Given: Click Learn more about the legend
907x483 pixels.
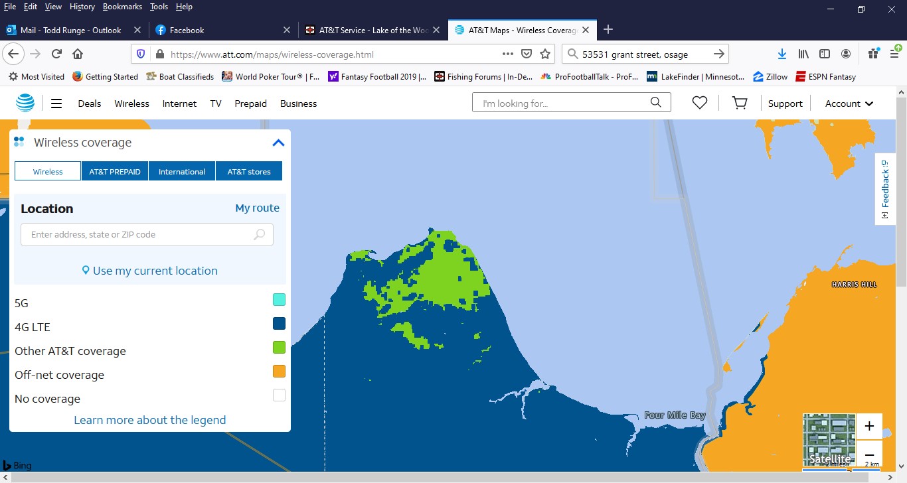Looking at the screenshot, I should pos(150,420).
